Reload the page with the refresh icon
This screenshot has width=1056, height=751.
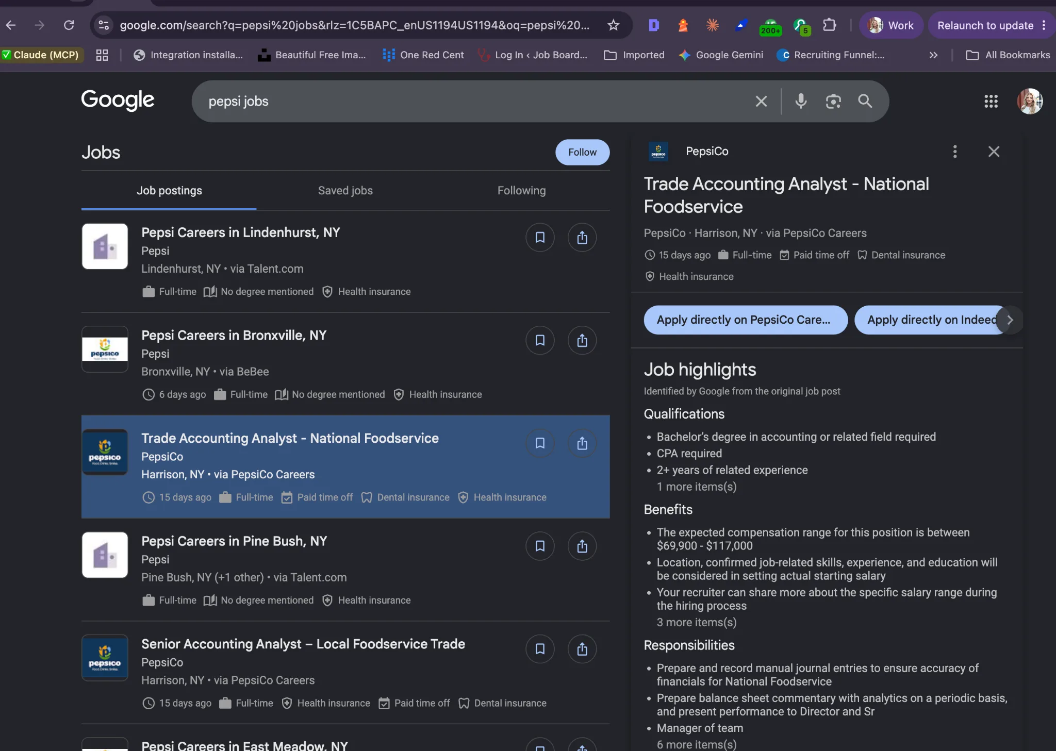click(69, 25)
